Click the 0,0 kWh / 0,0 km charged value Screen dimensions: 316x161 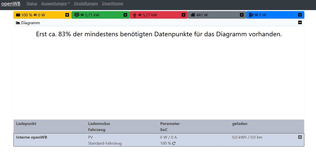[x=247, y=137]
